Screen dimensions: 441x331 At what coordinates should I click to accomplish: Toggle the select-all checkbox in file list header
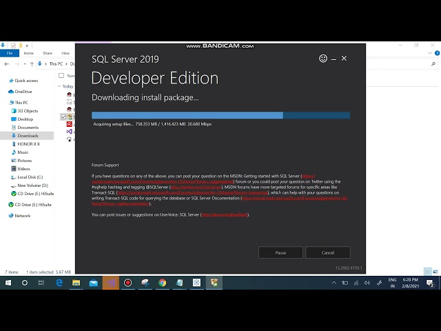click(61, 75)
